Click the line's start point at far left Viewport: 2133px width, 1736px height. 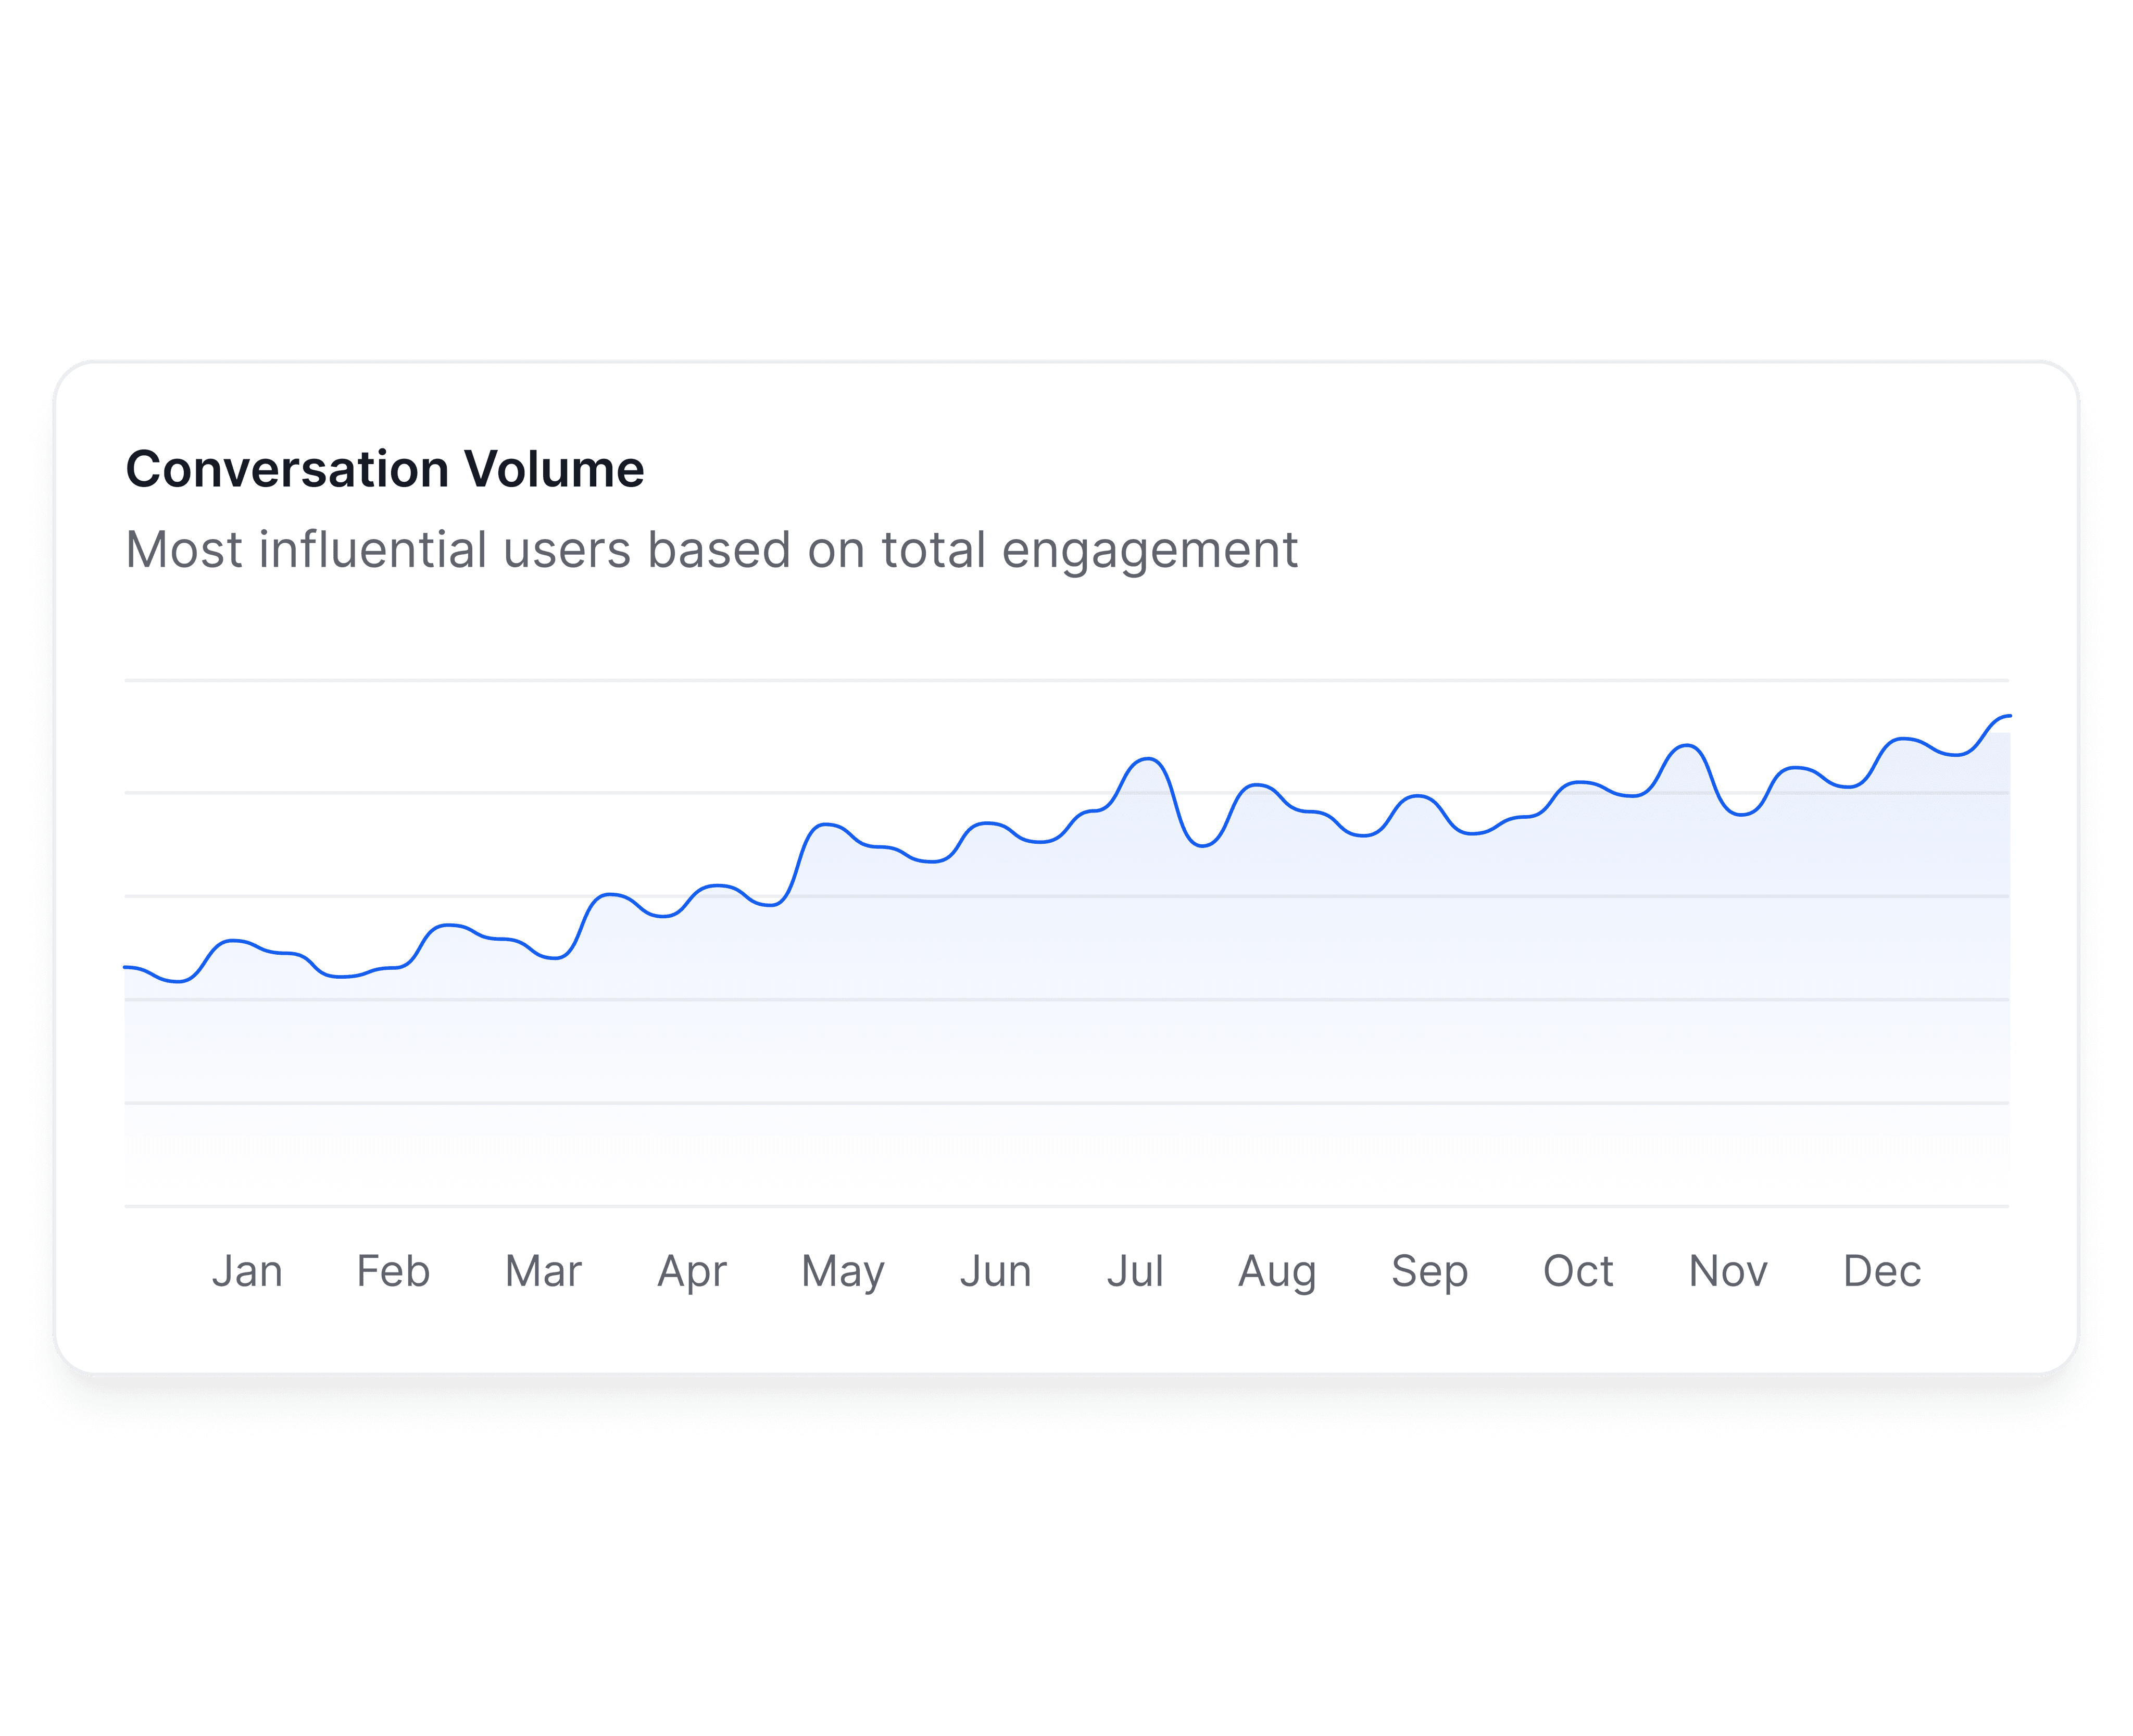[127, 967]
